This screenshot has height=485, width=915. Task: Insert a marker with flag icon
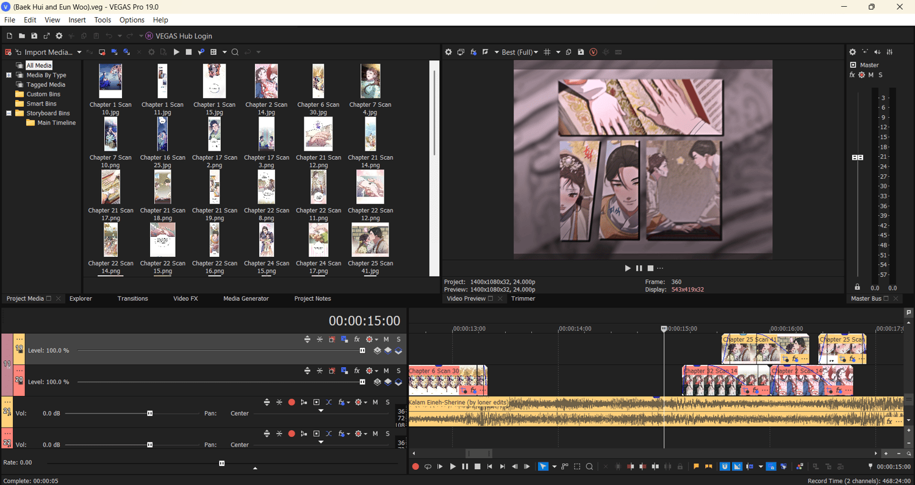click(696, 467)
